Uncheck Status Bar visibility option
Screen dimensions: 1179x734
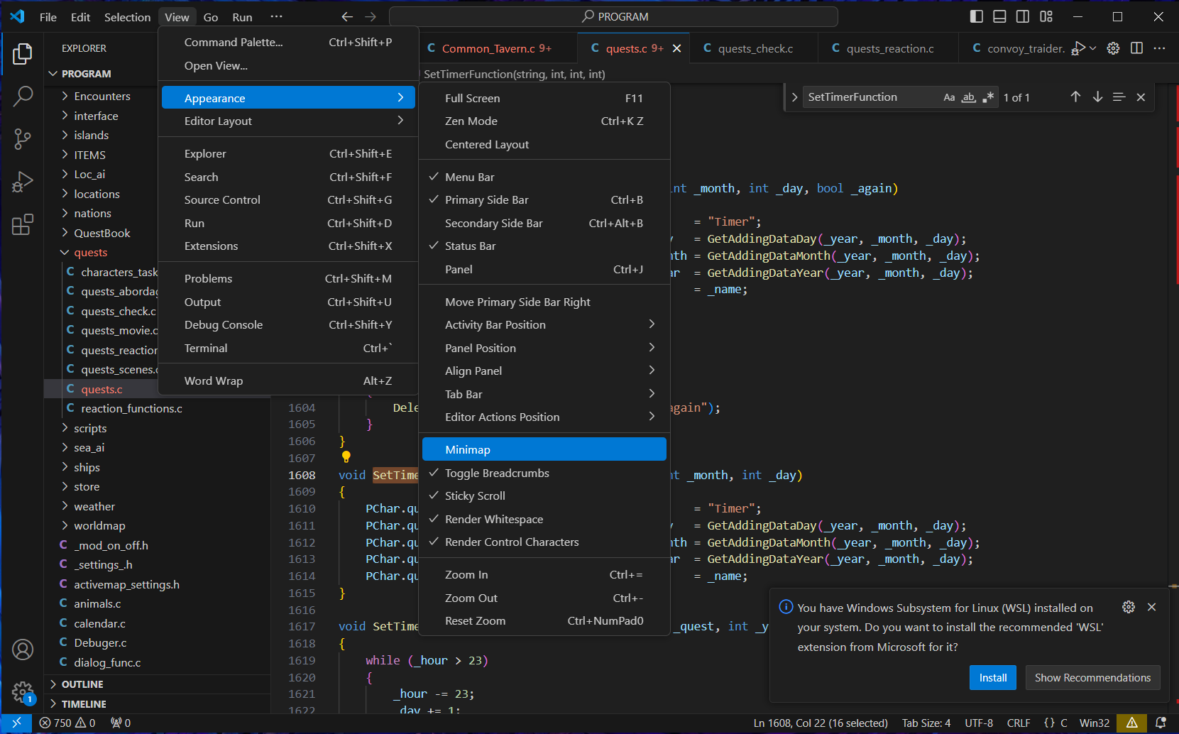pos(470,246)
